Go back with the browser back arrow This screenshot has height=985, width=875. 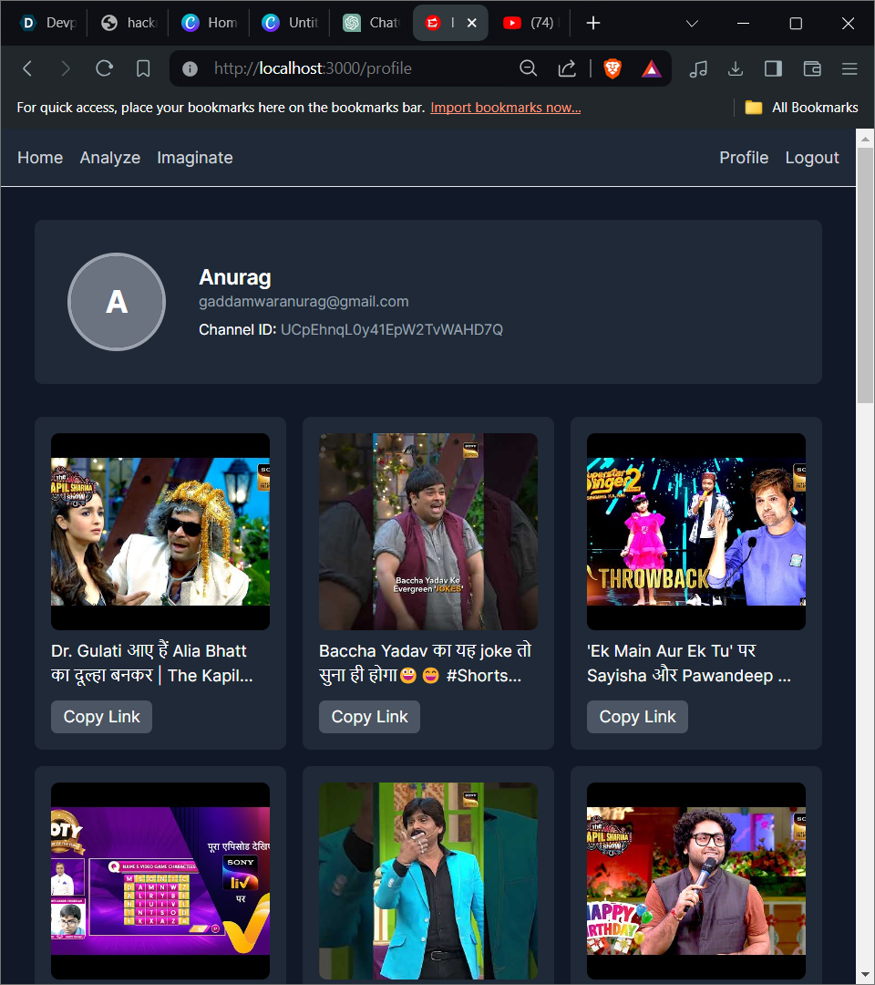coord(27,68)
